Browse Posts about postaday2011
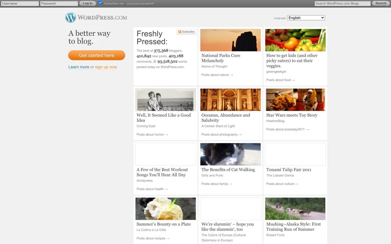 tap(288, 129)
